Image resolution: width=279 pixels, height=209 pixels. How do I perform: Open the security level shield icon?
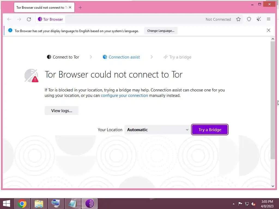(x=249, y=19)
